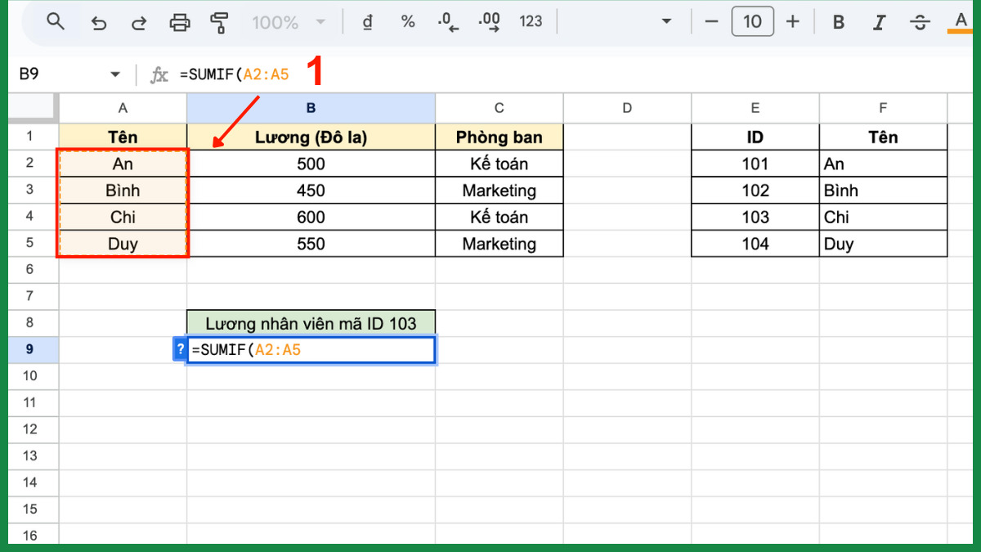This screenshot has height=552, width=981.
Task: Activate the paint format tool
Action: (219, 22)
